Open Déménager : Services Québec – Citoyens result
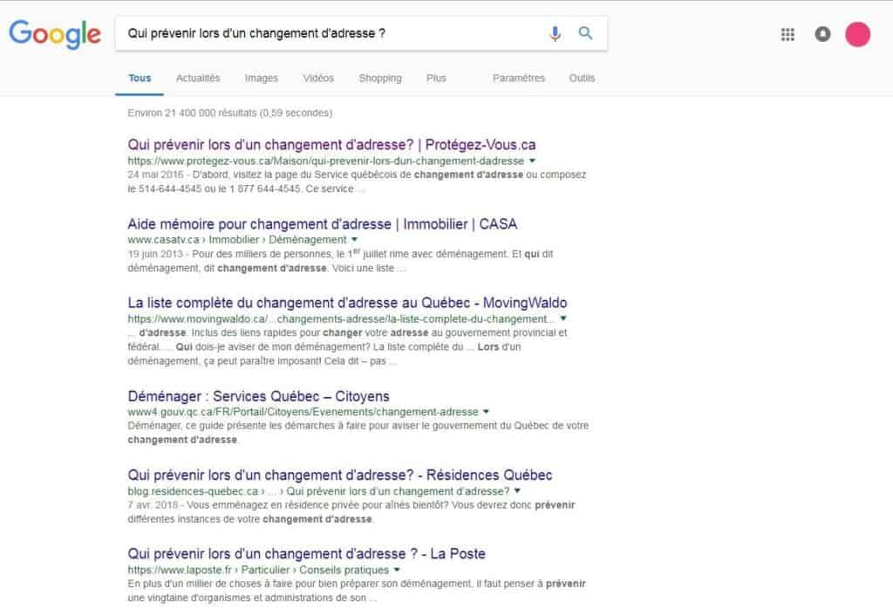 tap(258, 396)
